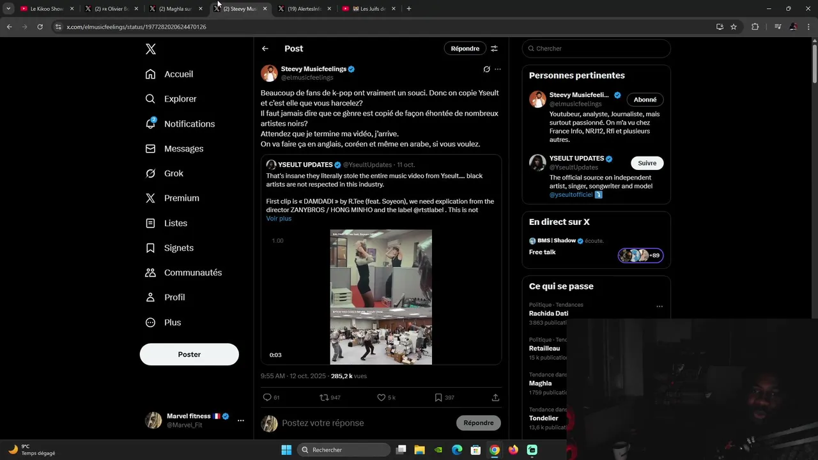Open Chrome extensions puzzle icon
818x460 pixels.
point(755,27)
